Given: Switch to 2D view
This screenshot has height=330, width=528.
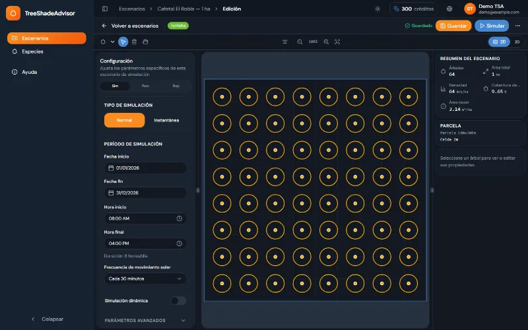Looking at the screenshot, I should pyautogui.click(x=499, y=42).
